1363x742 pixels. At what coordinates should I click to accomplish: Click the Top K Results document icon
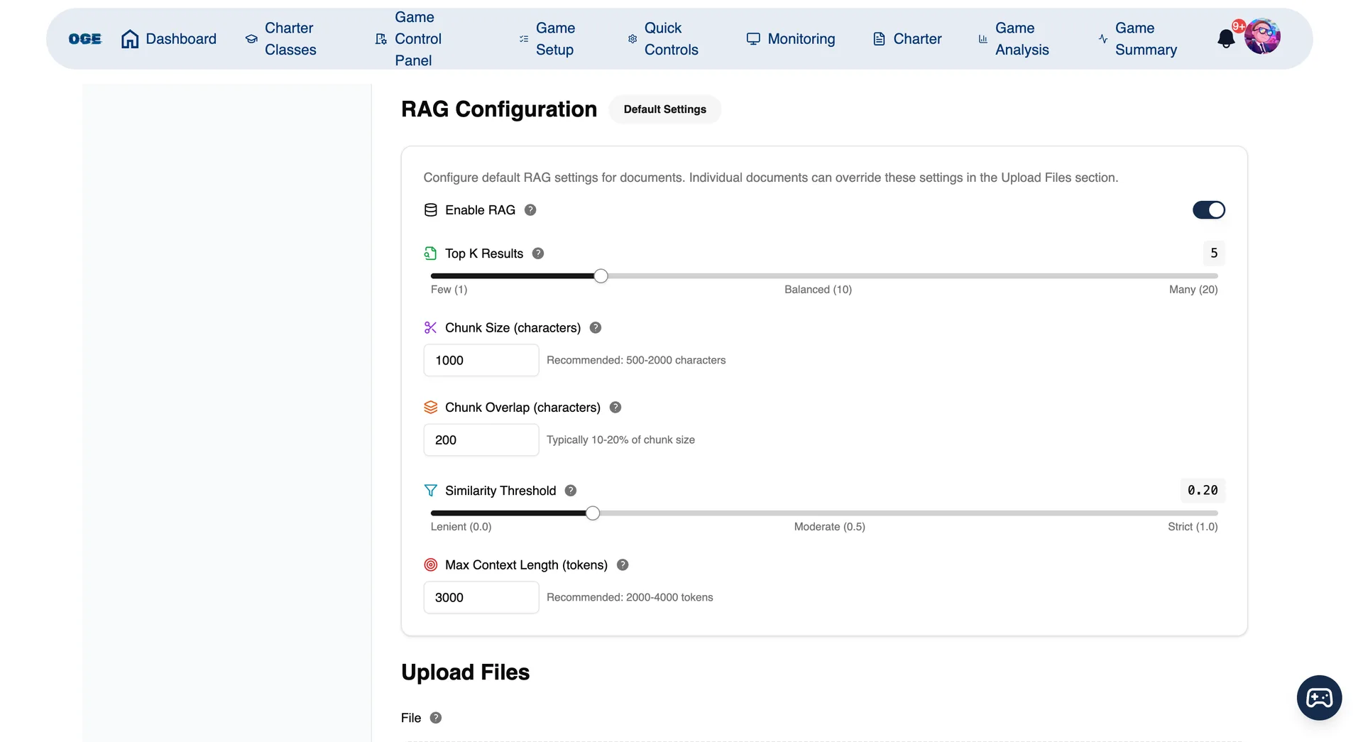(431, 253)
